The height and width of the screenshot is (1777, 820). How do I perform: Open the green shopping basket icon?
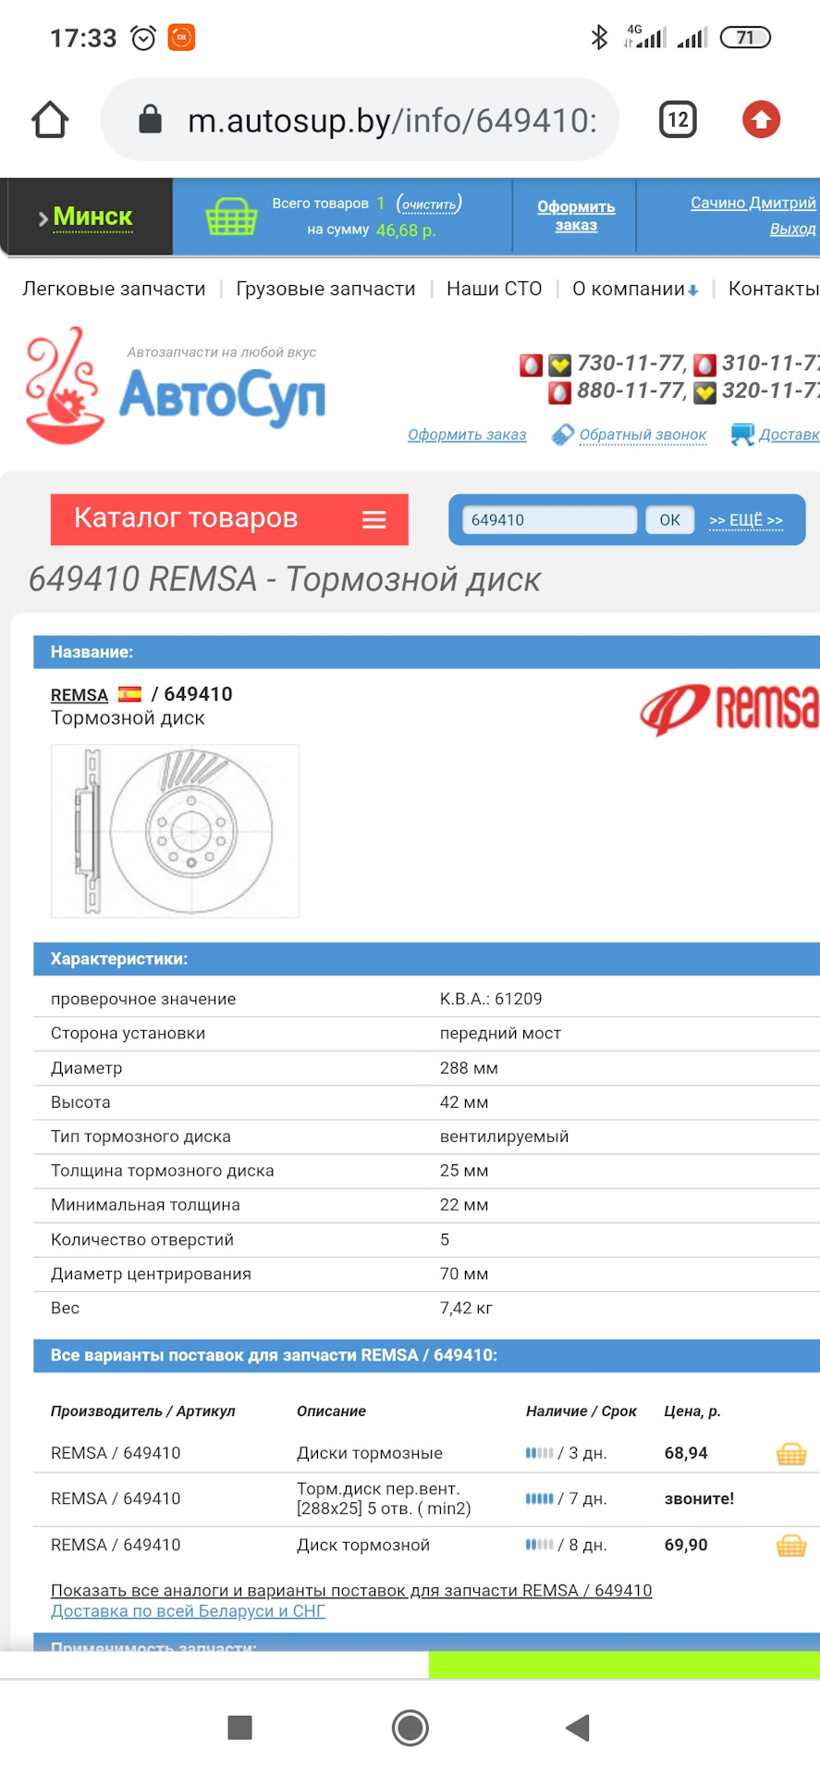pos(231,217)
